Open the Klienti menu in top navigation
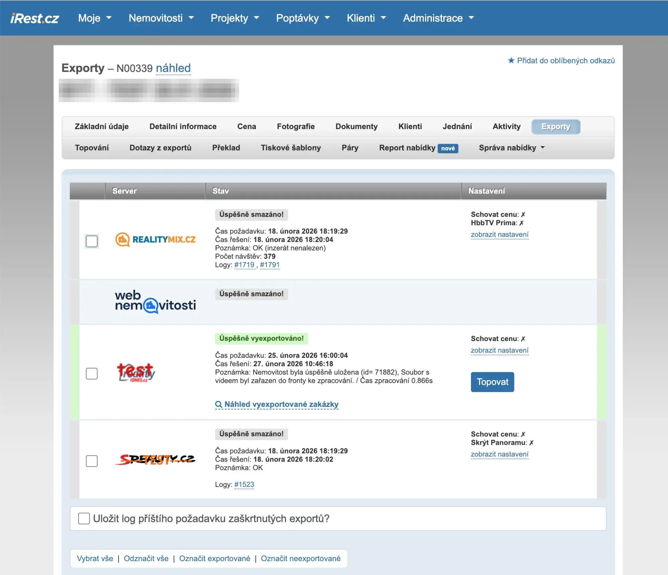 [x=366, y=18]
